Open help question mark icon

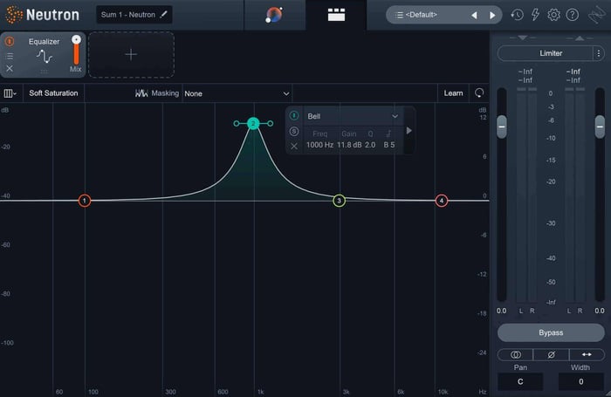click(x=572, y=15)
